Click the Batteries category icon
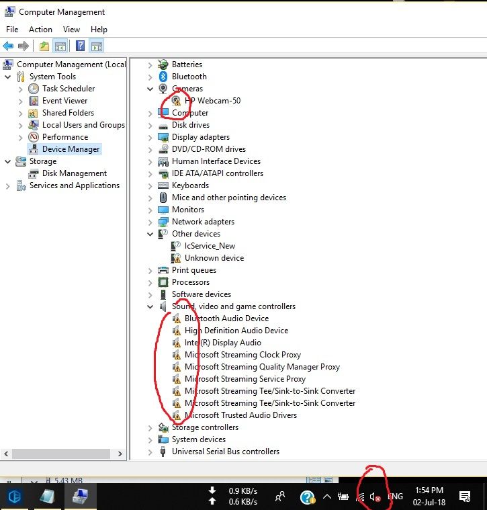Image resolution: width=487 pixels, height=510 pixels. (x=163, y=65)
